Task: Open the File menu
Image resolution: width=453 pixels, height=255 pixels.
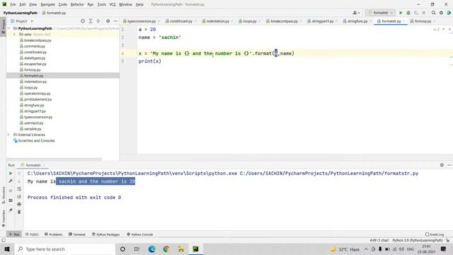Action: tap(13, 4)
